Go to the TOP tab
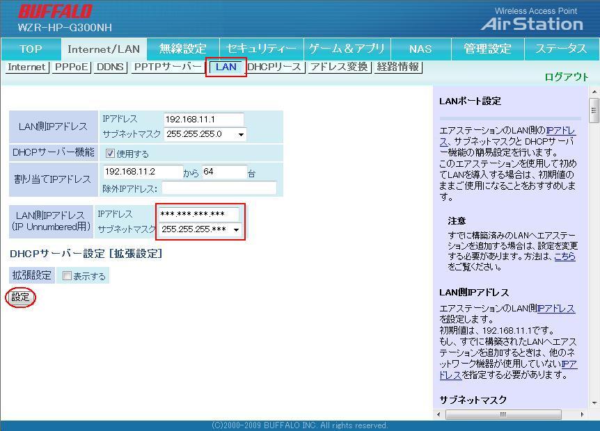This screenshot has width=600, height=431. [x=31, y=49]
